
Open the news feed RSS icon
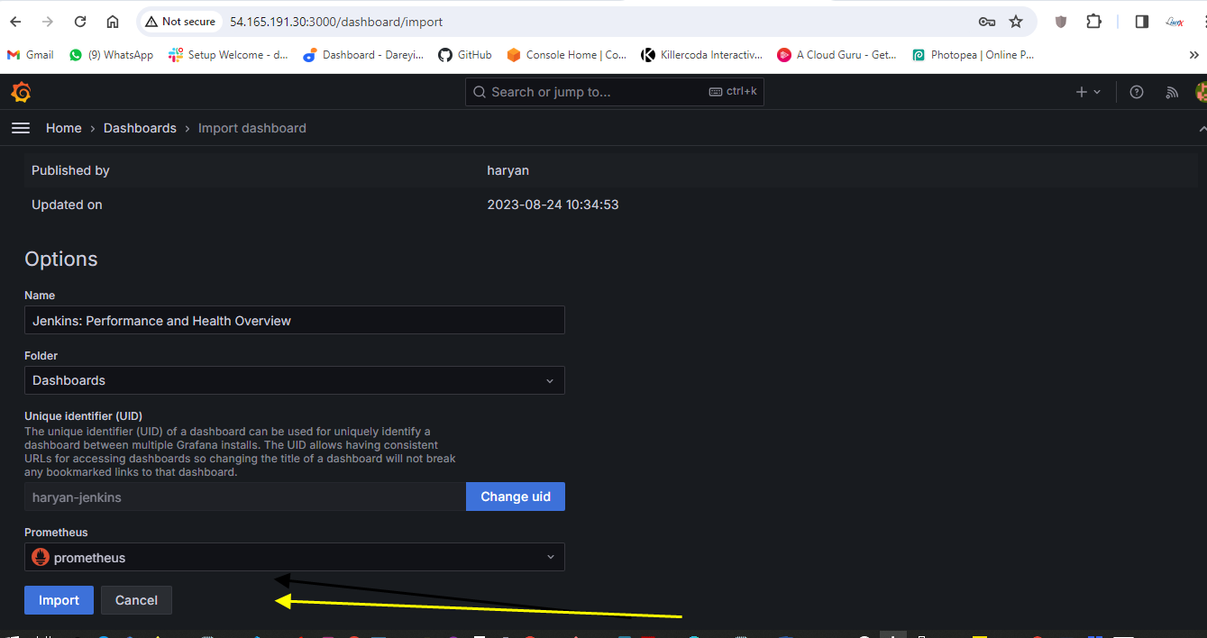click(1172, 92)
